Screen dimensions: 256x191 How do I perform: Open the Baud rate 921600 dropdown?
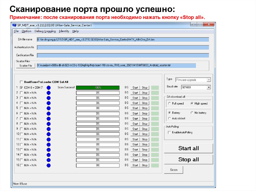point(209,87)
